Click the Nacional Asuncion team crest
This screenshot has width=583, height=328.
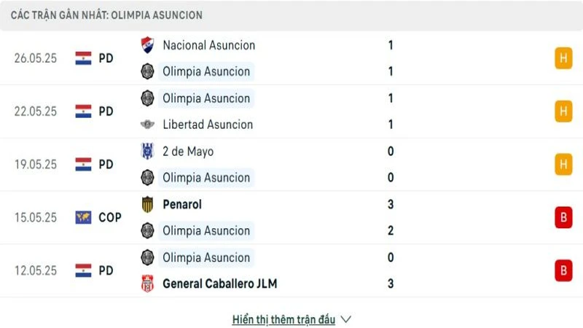pos(147,45)
